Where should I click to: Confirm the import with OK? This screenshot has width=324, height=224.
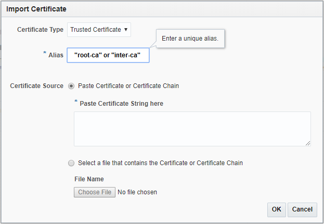pyautogui.click(x=276, y=209)
